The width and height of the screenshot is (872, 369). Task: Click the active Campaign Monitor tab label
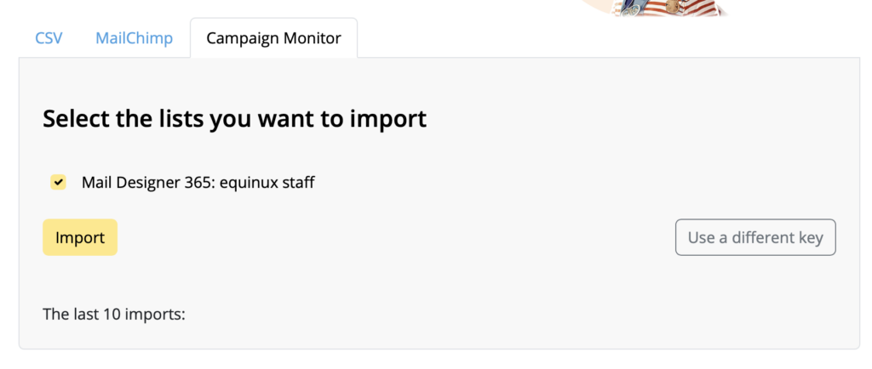(x=273, y=38)
